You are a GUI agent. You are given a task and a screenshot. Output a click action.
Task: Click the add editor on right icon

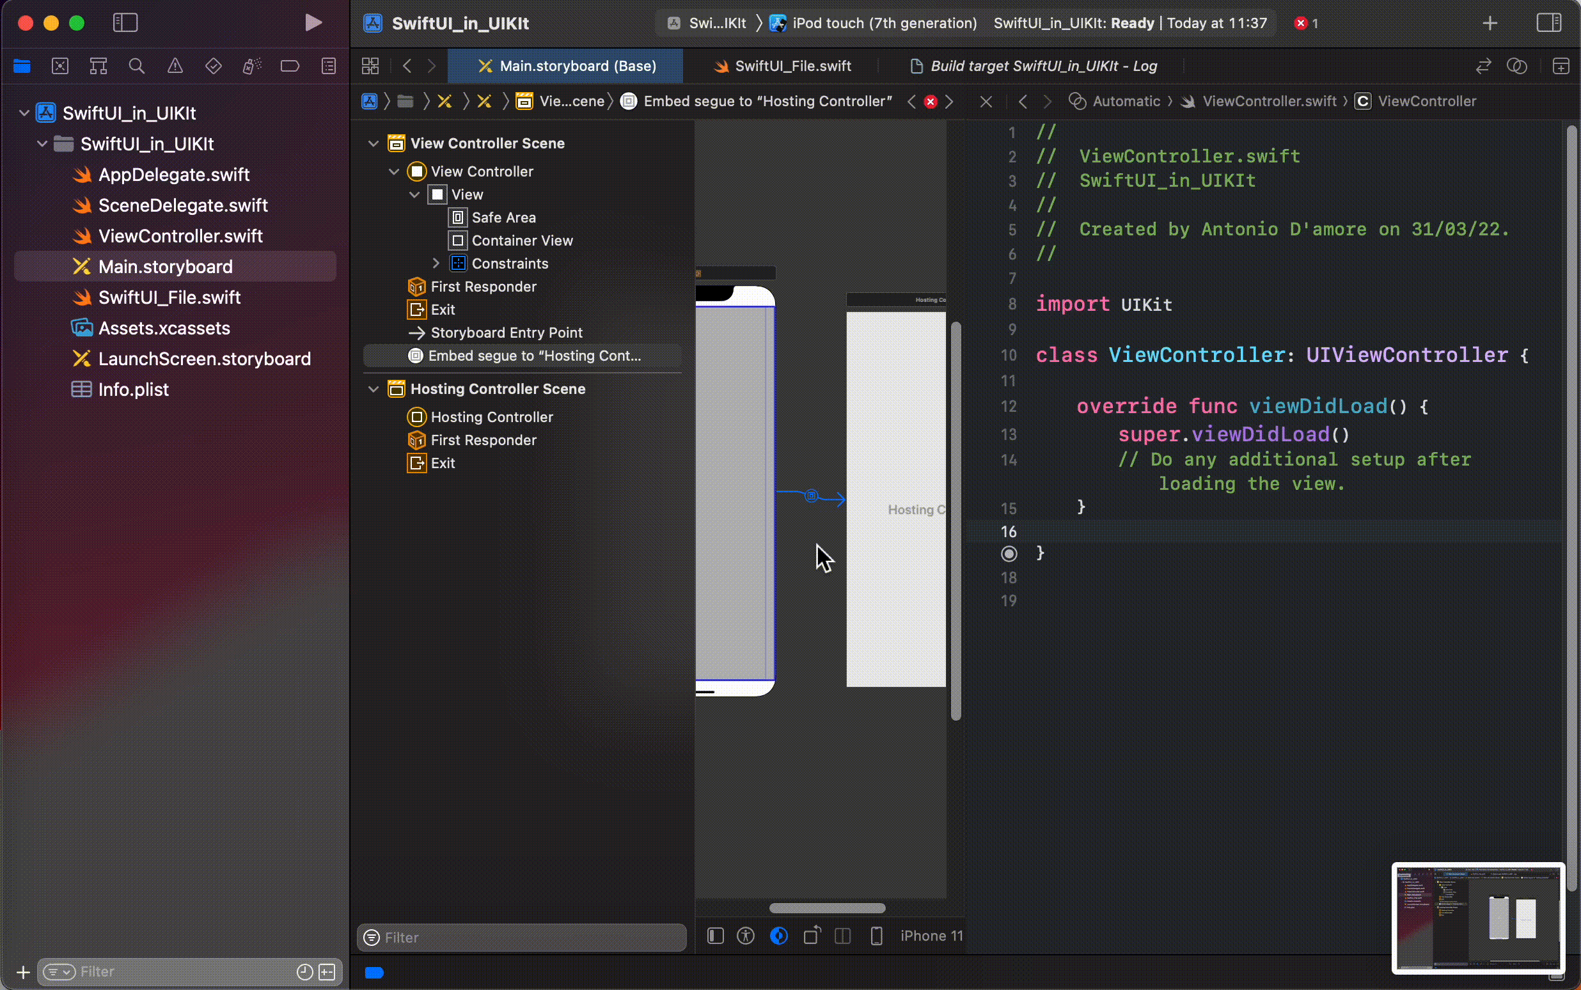tap(1561, 66)
